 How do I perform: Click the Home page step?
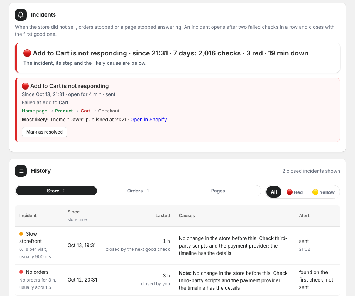35,111
